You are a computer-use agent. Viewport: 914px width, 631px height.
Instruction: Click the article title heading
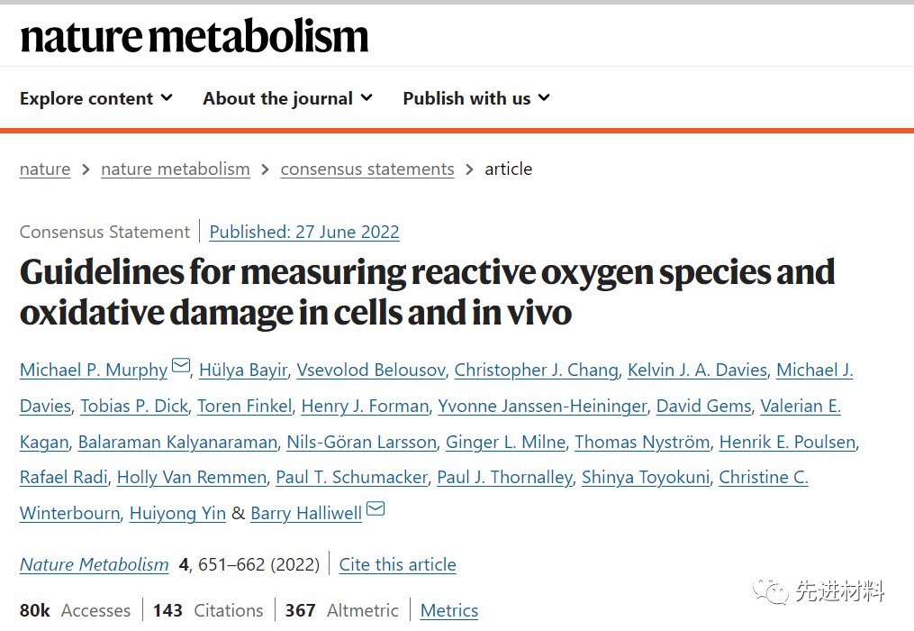427,292
